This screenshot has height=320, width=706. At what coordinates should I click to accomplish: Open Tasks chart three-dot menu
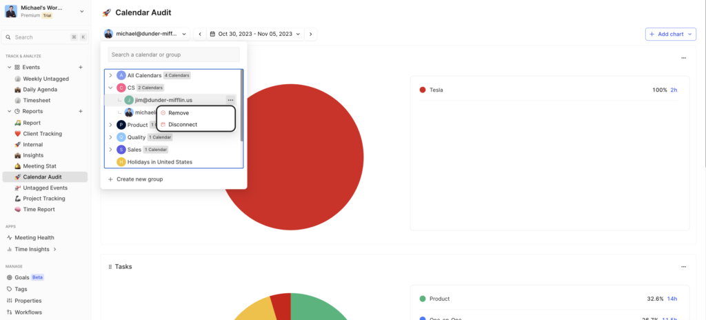coord(683,267)
